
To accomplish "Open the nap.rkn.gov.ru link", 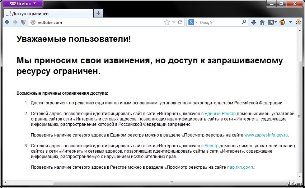I will tap(241, 167).
